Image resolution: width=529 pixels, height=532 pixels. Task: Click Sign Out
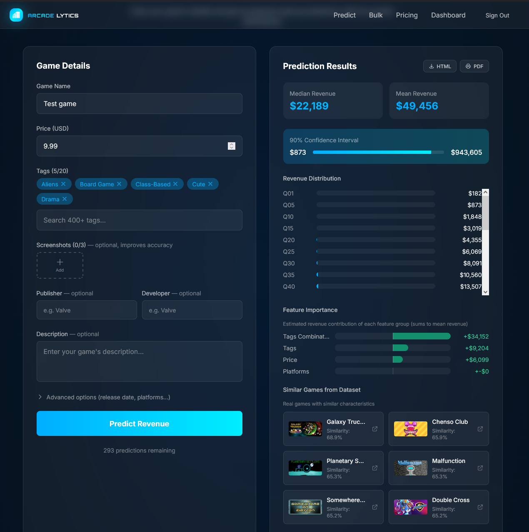[497, 15]
